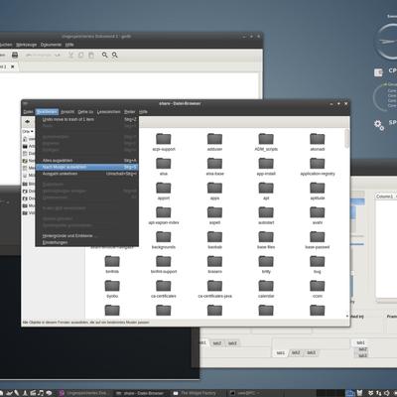397x397 pixels.
Task: Open the calendar folder
Action: click(x=266, y=289)
